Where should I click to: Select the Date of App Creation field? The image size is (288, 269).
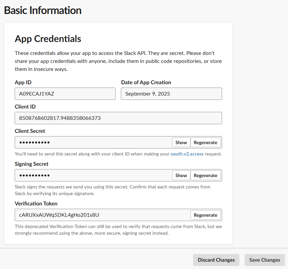(171, 94)
